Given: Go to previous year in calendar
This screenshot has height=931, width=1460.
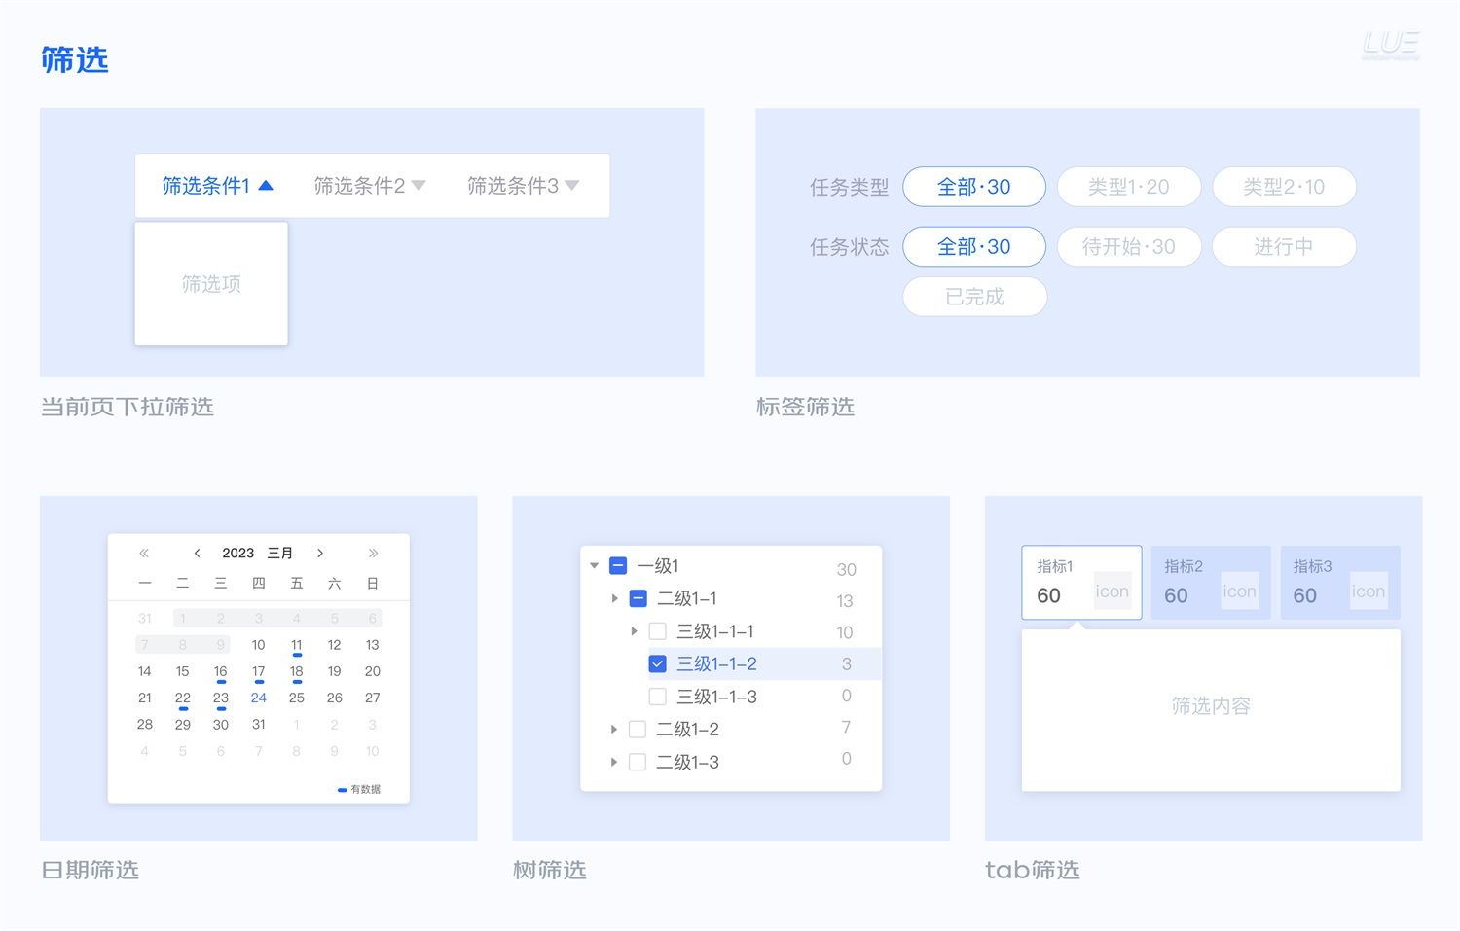Looking at the screenshot, I should click(x=144, y=553).
